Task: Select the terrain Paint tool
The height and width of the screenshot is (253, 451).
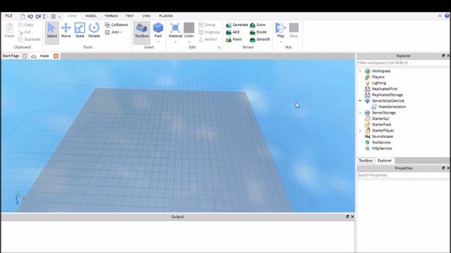Action: pos(234,39)
